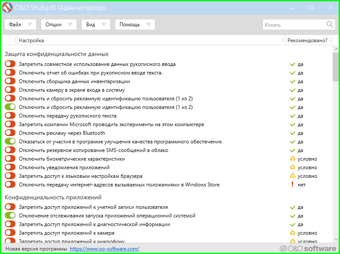The height and width of the screenshot is (254, 340).
Task: Open the Опции dropdown menu
Action: point(59,25)
